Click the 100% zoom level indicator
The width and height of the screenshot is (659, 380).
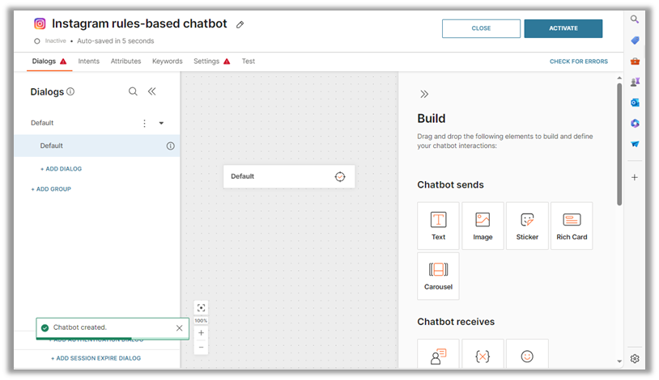pyautogui.click(x=201, y=320)
